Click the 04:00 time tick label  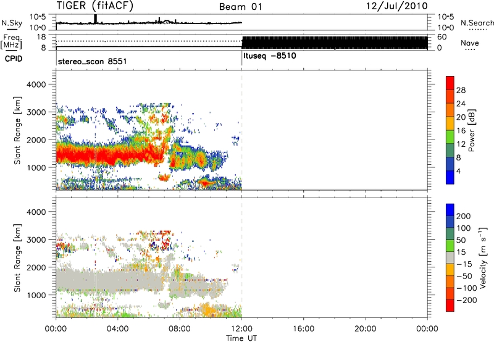click(118, 329)
